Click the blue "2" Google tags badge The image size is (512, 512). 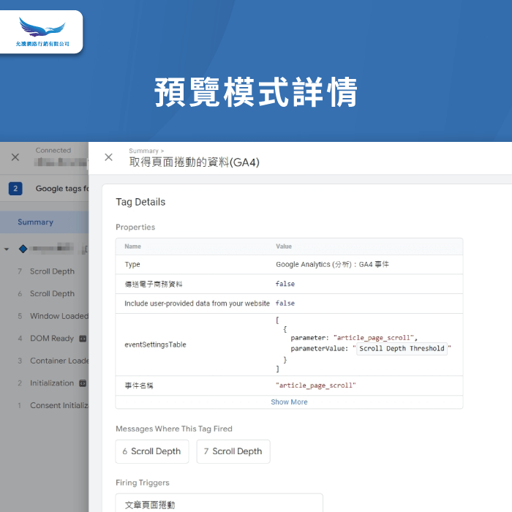[15, 189]
